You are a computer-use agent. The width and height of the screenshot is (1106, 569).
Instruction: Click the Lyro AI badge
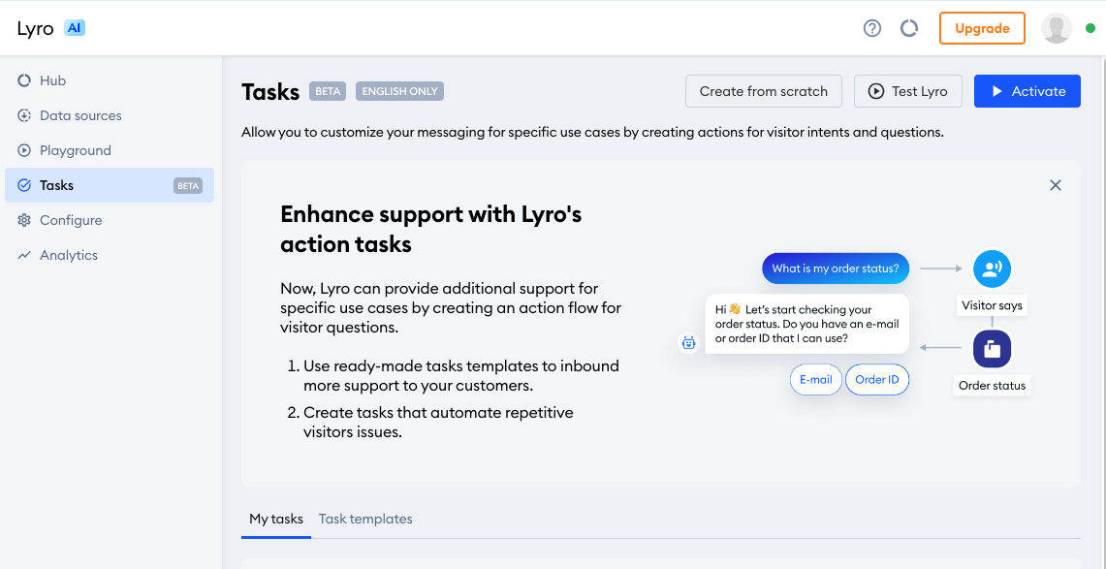click(75, 28)
